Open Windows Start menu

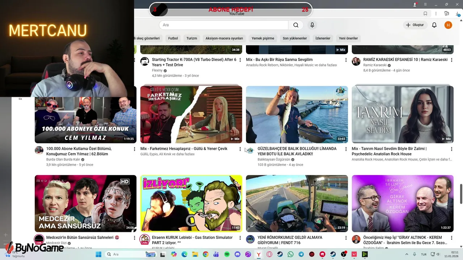point(98,254)
